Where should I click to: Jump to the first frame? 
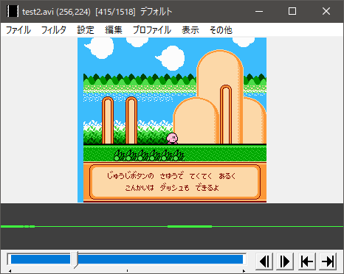(x=307, y=261)
